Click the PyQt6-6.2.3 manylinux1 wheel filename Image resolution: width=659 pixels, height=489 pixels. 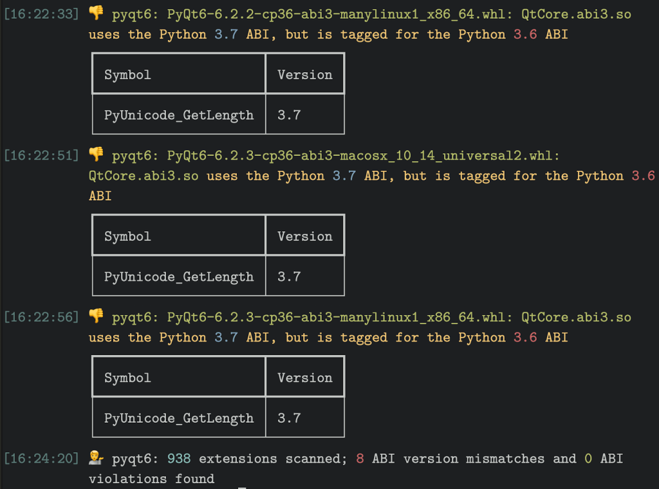pyautogui.click(x=338, y=318)
